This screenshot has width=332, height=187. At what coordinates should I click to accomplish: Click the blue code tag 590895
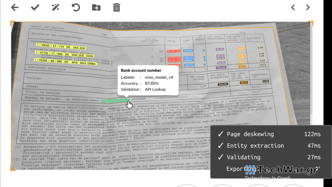click(x=188, y=51)
